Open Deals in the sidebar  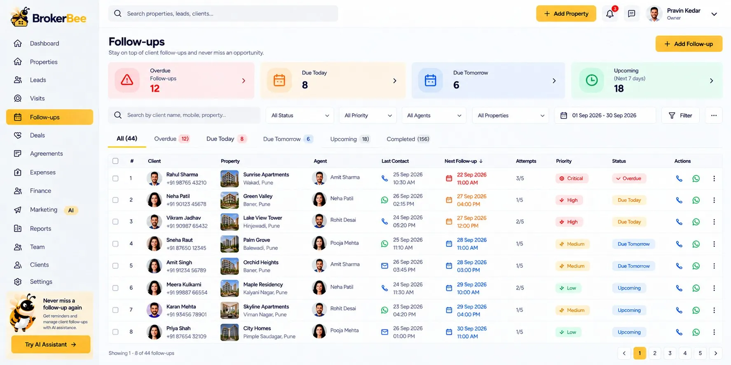point(49,135)
